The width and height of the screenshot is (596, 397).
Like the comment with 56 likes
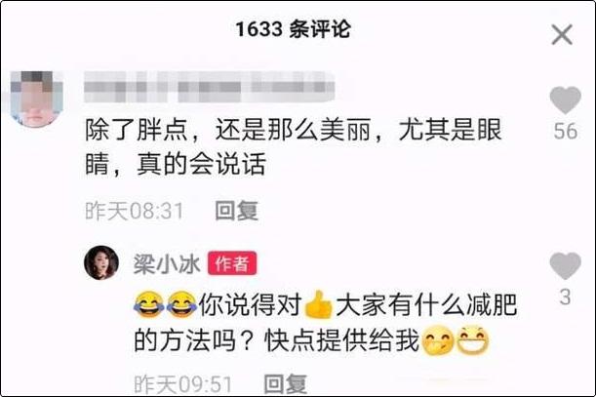(x=566, y=99)
